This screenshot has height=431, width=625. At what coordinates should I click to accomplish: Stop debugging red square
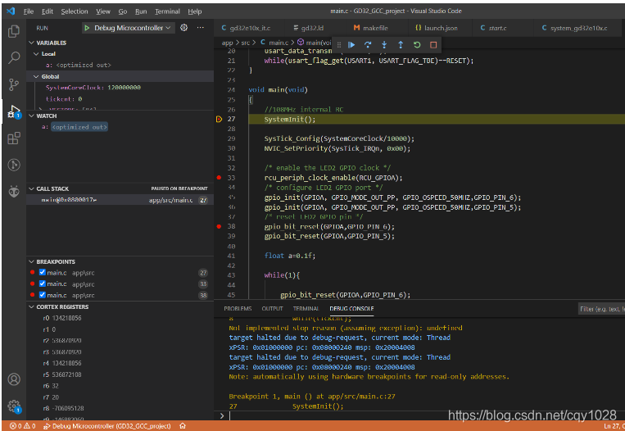tap(433, 44)
